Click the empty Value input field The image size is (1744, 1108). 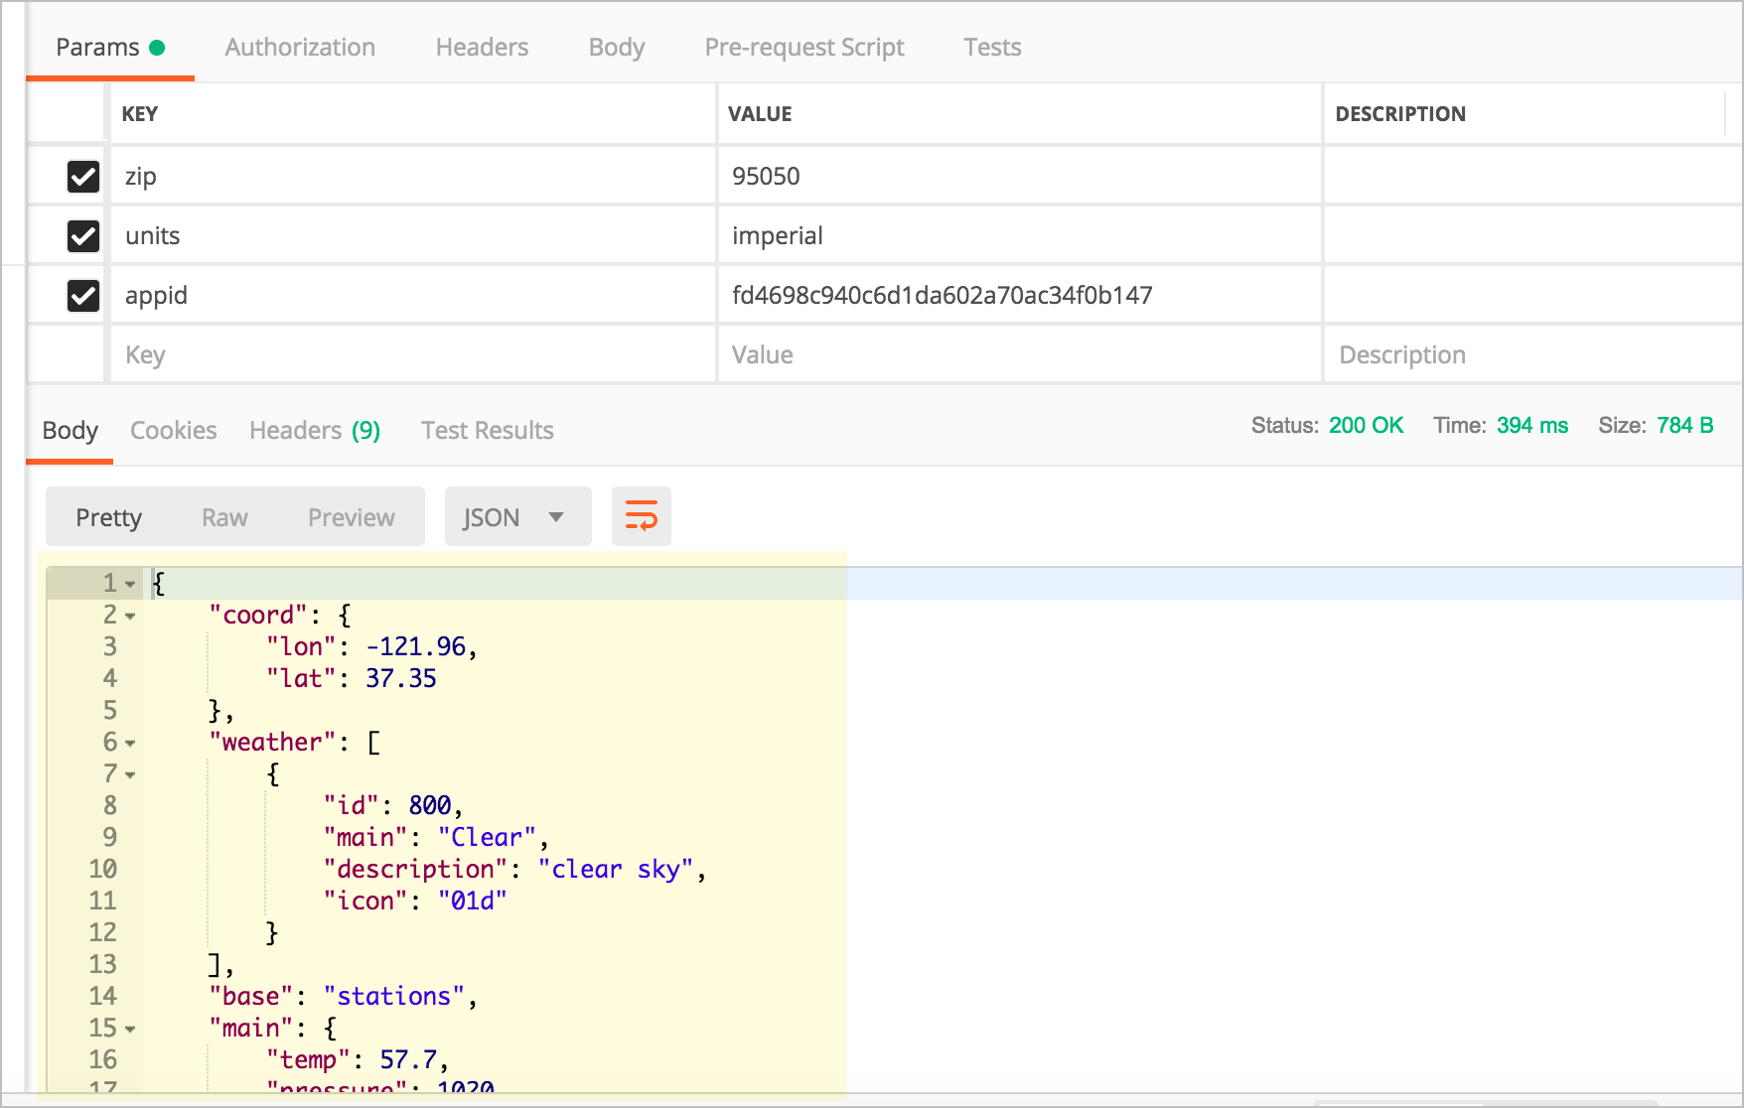pos(1019,355)
